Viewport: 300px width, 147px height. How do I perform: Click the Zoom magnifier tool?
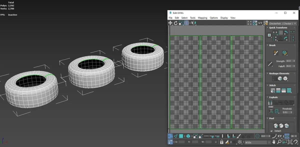coord(279,142)
